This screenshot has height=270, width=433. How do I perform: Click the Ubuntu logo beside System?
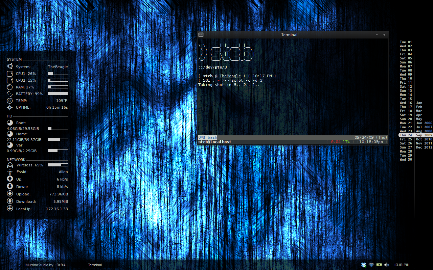coord(10,66)
